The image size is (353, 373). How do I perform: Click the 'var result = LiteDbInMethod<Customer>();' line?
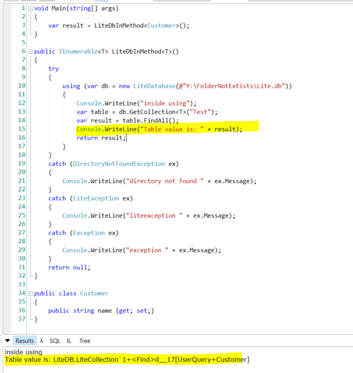click(118, 26)
